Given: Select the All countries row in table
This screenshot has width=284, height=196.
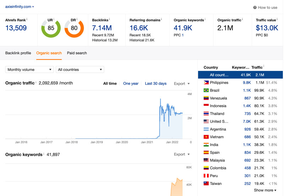Looking at the screenshot, I should click(x=240, y=75).
